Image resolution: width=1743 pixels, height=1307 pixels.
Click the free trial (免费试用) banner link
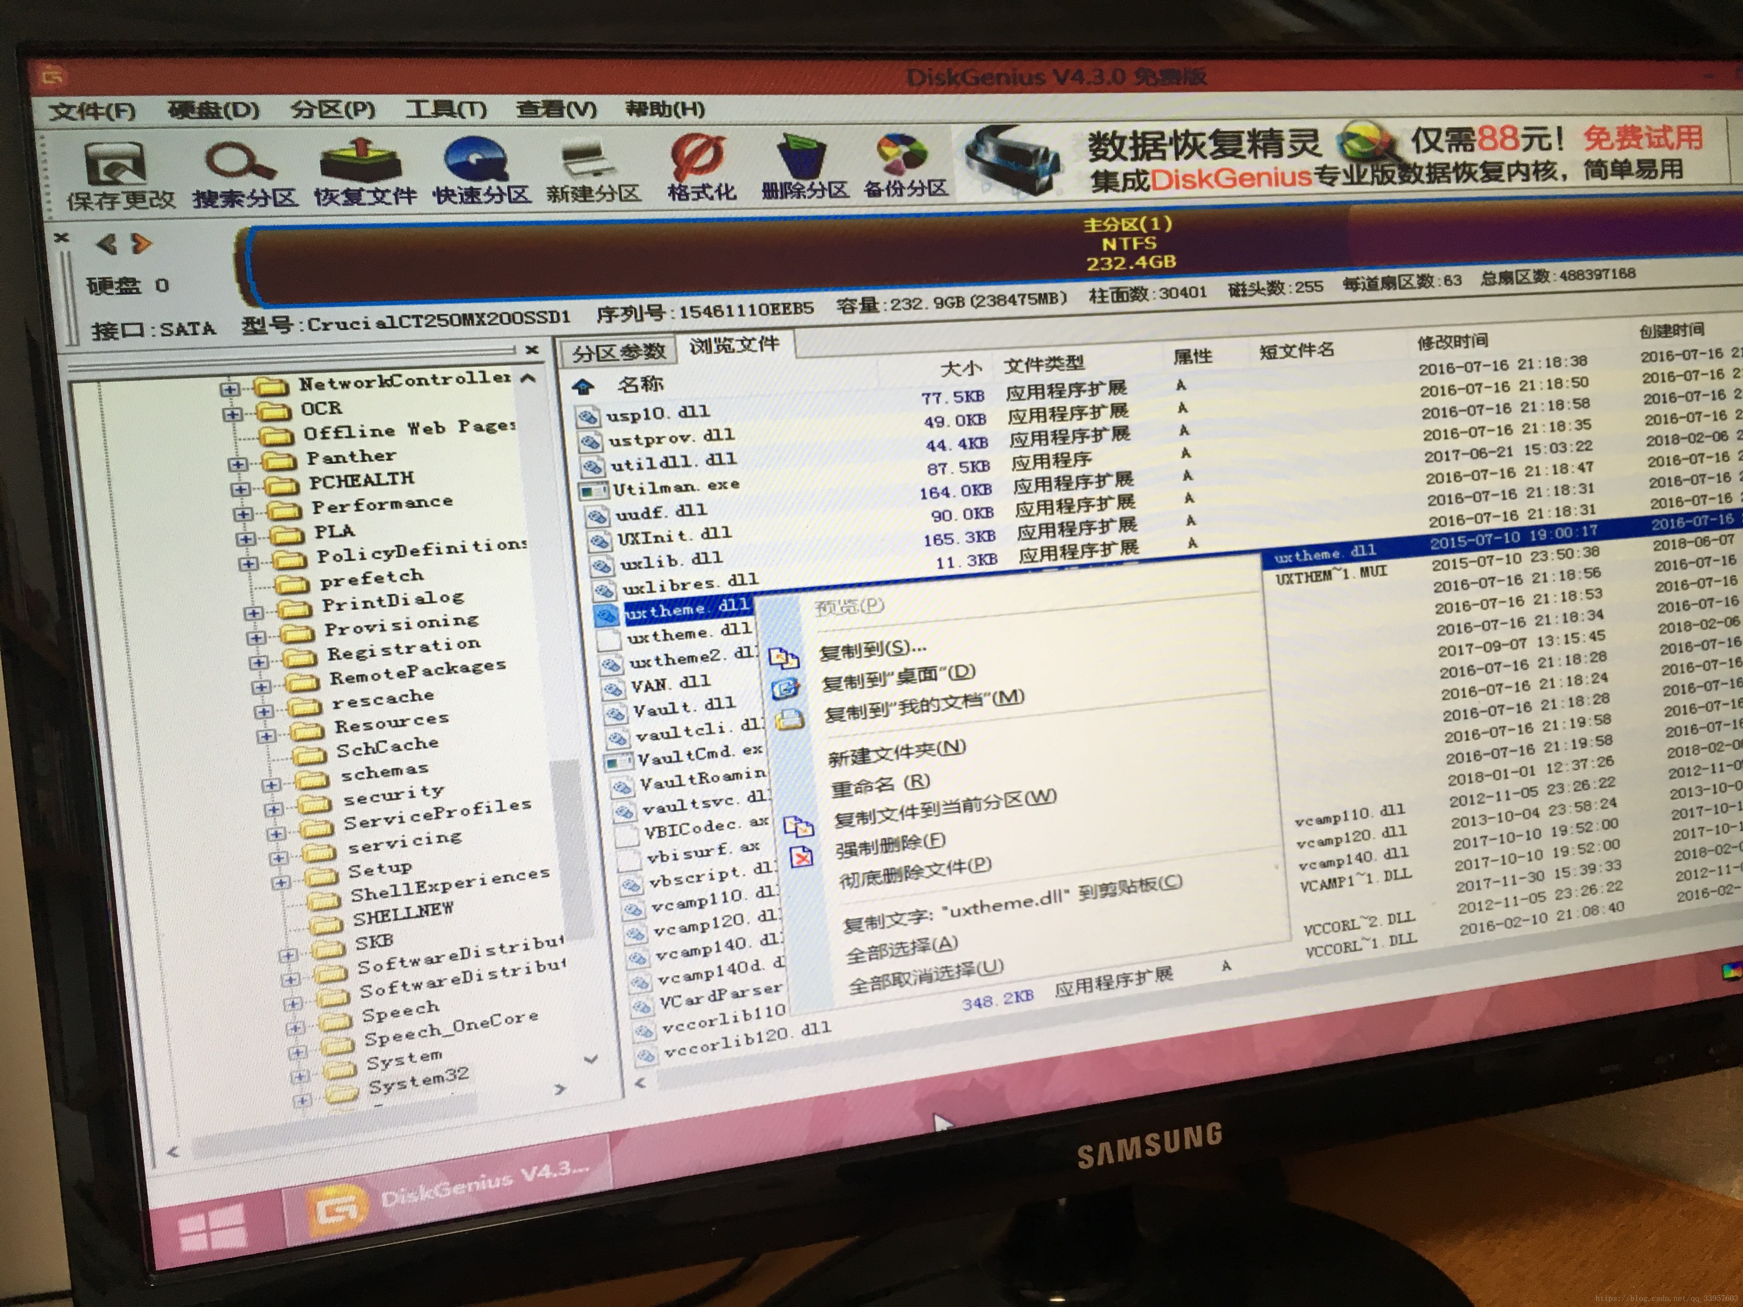coord(1643,139)
